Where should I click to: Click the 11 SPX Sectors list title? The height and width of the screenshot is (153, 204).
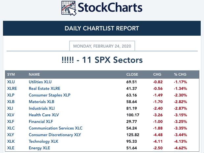102,60
